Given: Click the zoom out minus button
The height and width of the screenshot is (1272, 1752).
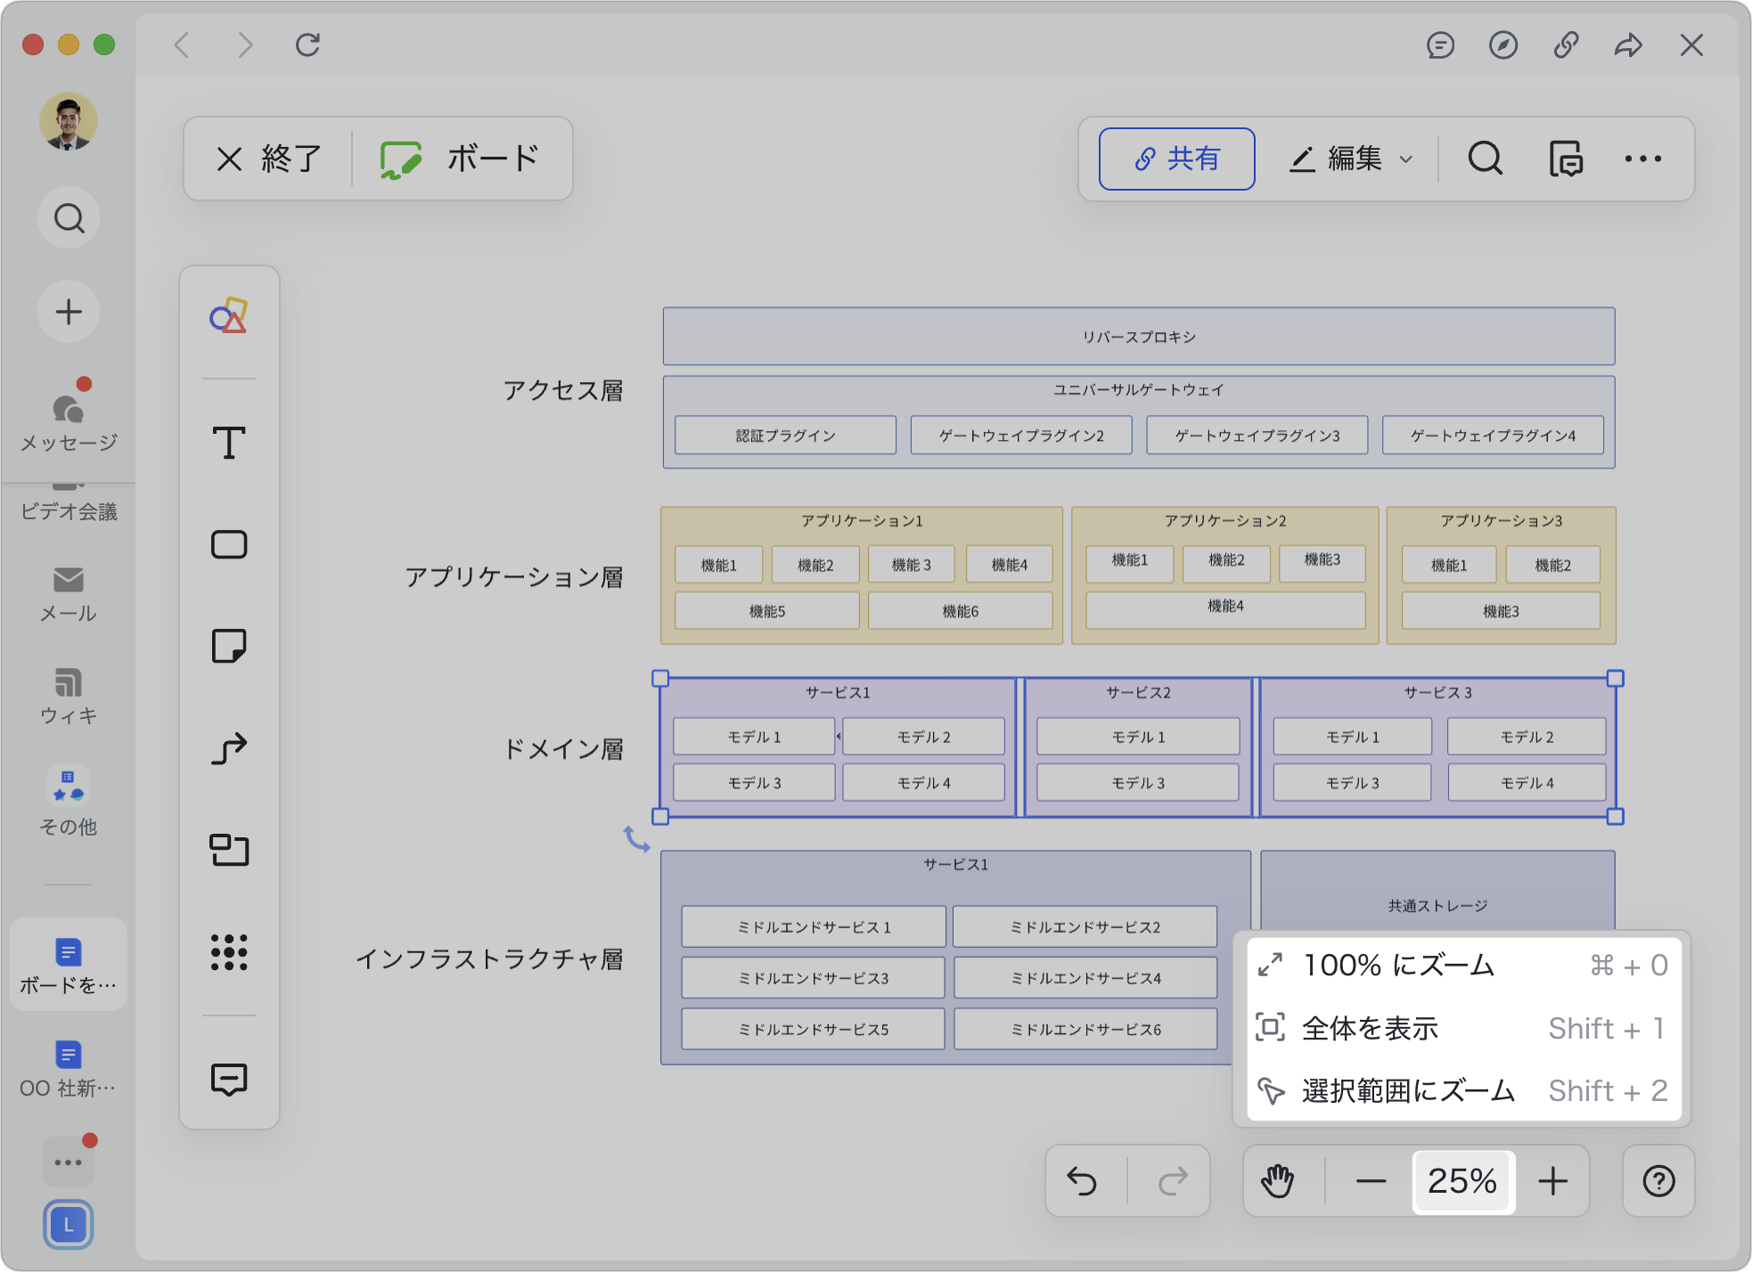Looking at the screenshot, I should tap(1371, 1181).
